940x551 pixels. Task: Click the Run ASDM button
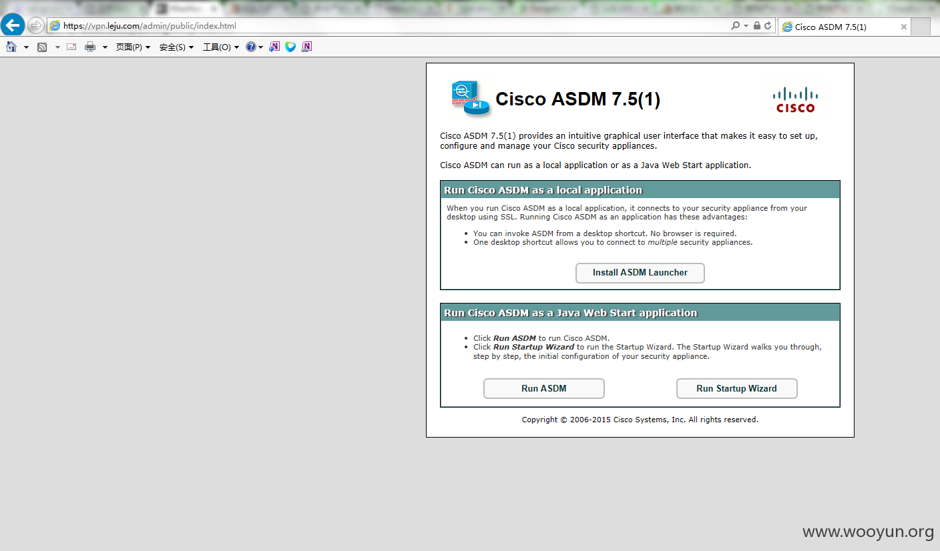tap(544, 389)
